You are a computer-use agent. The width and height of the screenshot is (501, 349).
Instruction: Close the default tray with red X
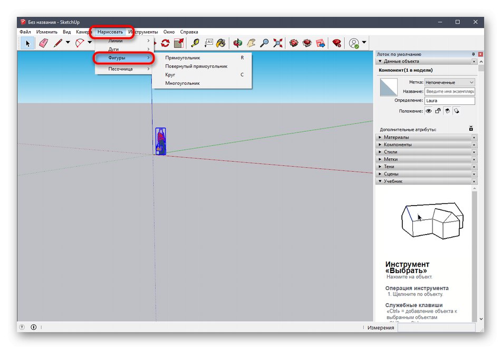tap(480, 54)
